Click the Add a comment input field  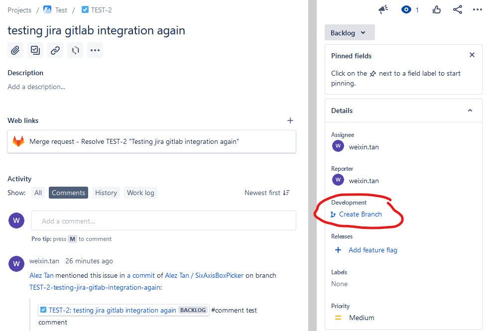163,221
